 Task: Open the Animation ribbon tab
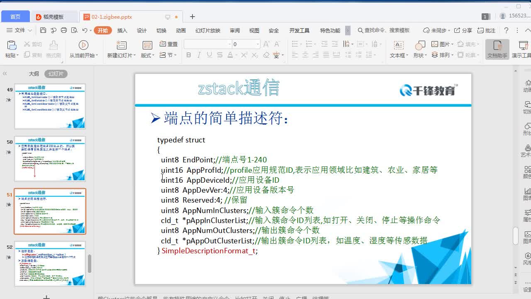pyautogui.click(x=180, y=30)
